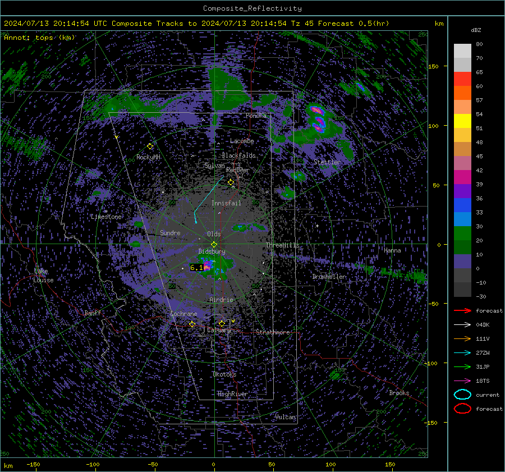
Task: Click the Sylvan label
Action: pos(214,166)
